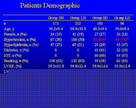This screenshot has width=136, height=108.
Task: Click the 108 (62) smoking value
Action: tap(56, 61)
